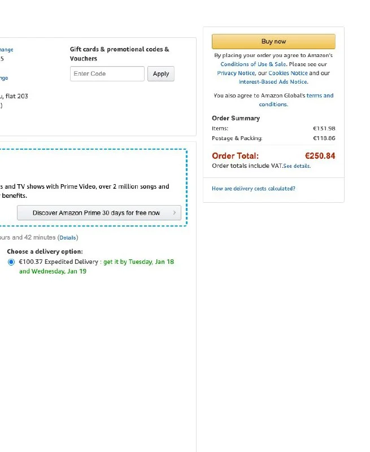Open the Cookies Notice link
Image resolution: width=370 pixels, height=452 pixels.
(x=288, y=73)
